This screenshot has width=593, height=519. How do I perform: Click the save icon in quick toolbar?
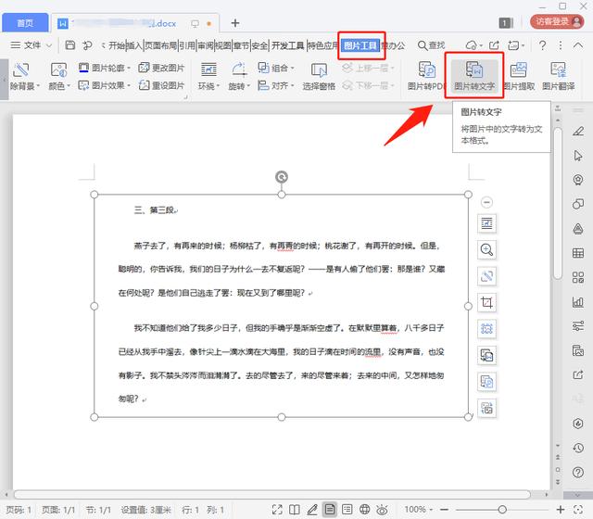[x=70, y=45]
